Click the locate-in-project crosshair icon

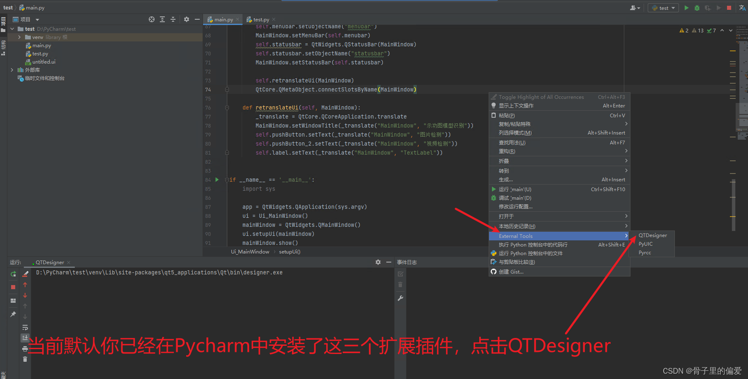[152, 19]
